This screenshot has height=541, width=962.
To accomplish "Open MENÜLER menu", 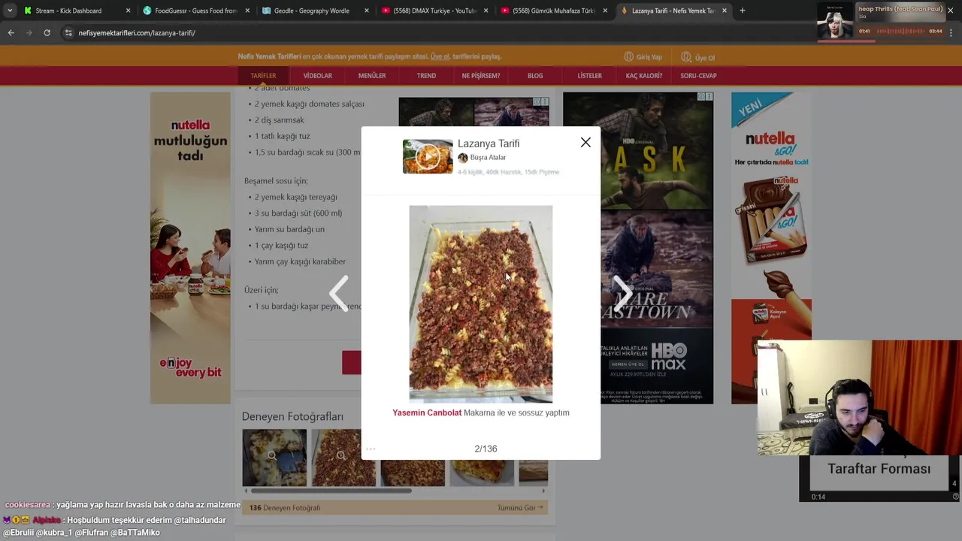I will 372,75.
